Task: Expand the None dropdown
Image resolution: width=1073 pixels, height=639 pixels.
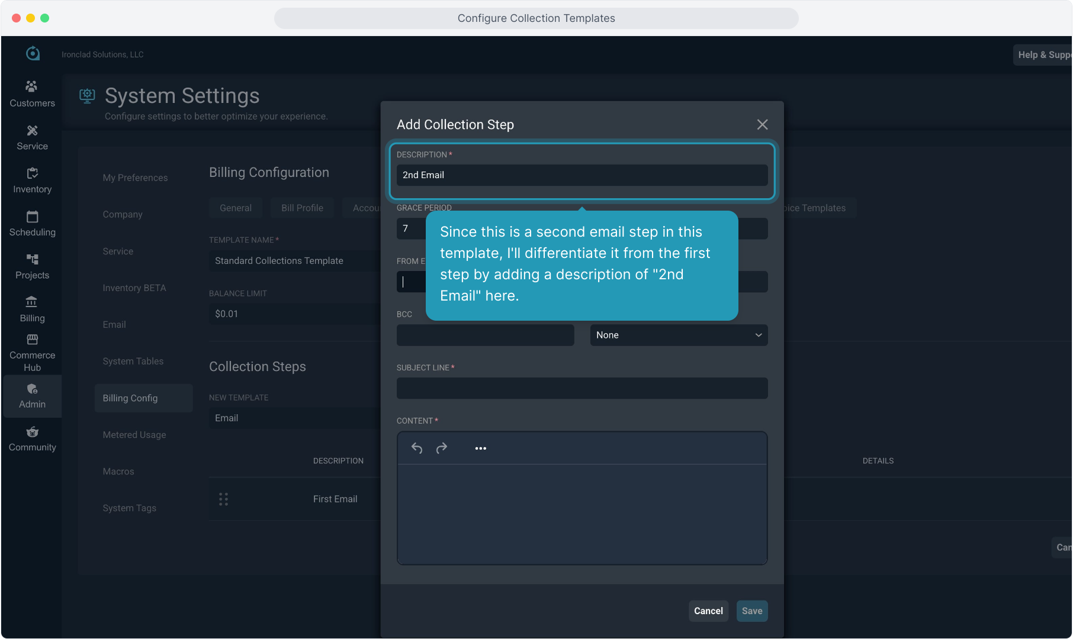Action: 679,335
